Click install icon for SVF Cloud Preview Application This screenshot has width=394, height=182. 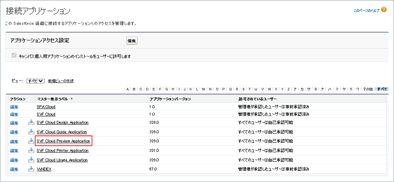tap(31, 141)
